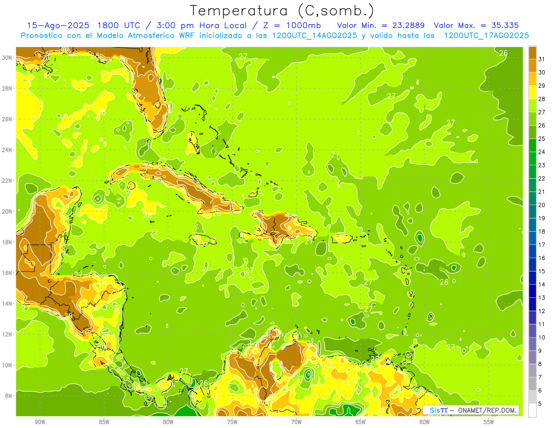Click orange-yellow legend swatch between 29 and 30
The image size is (554, 428).
click(x=532, y=79)
